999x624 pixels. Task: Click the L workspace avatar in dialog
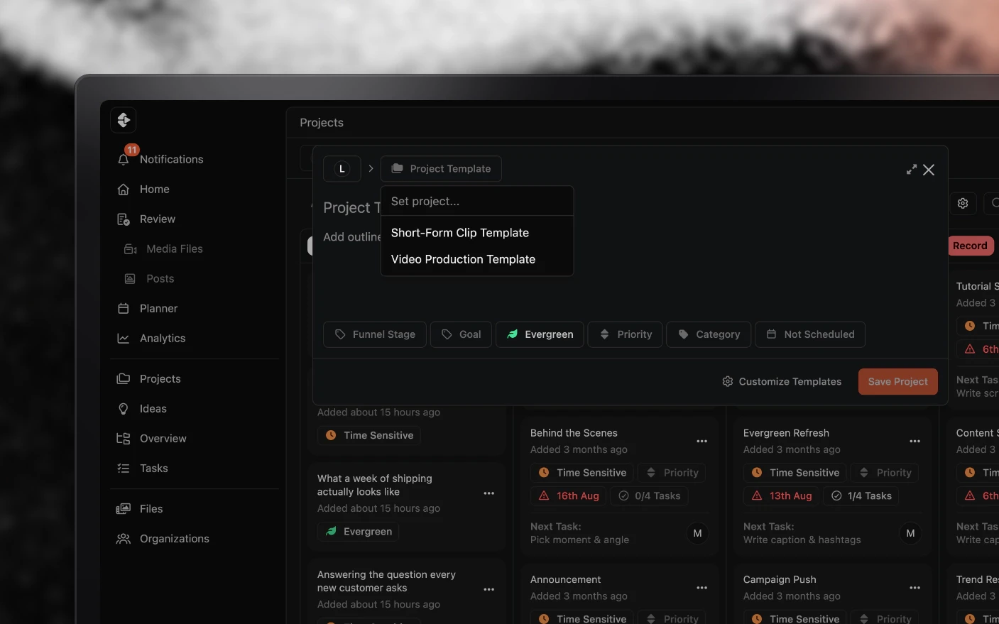(x=342, y=169)
